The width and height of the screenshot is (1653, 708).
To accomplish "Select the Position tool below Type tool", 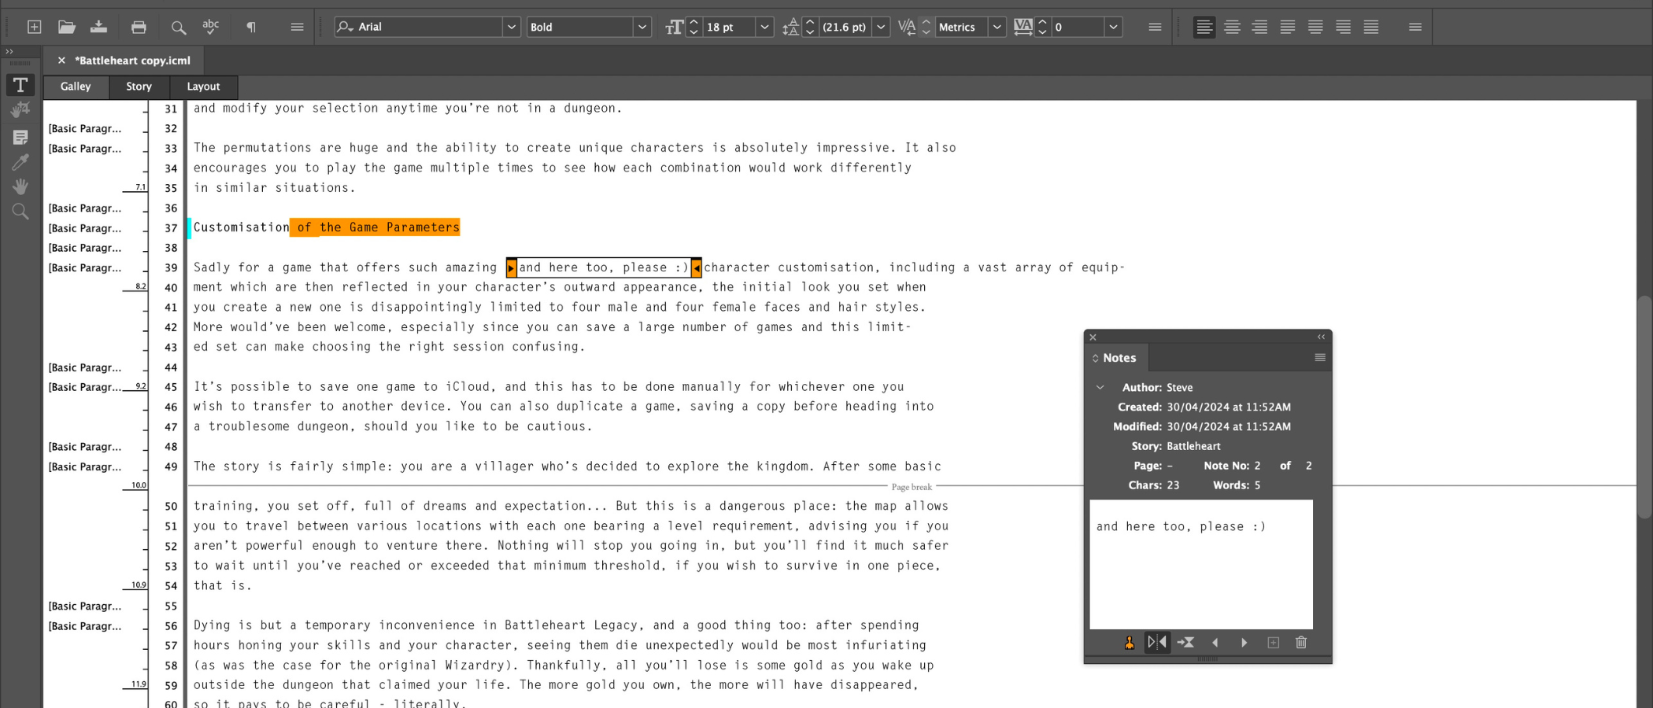I will click(20, 110).
